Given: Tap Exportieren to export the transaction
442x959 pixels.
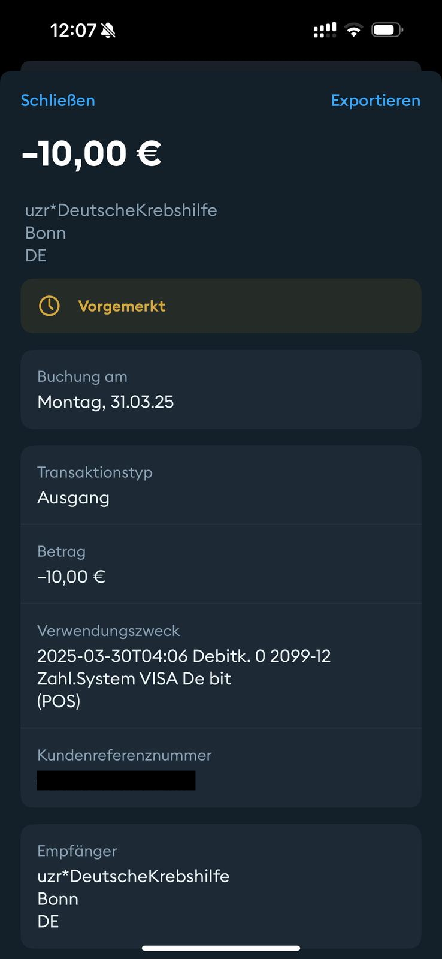Looking at the screenshot, I should pos(376,100).
